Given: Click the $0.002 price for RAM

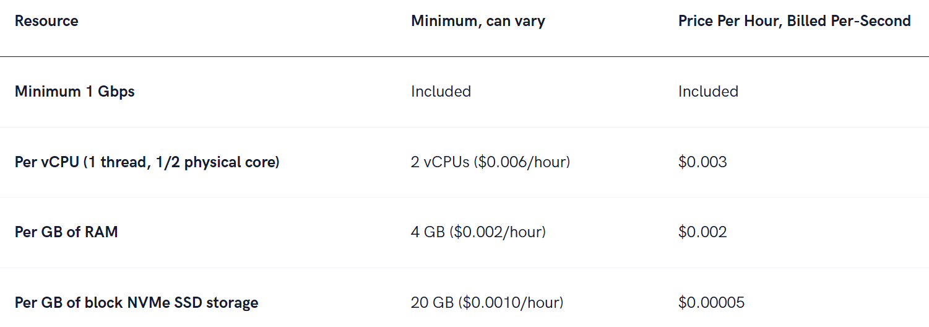Looking at the screenshot, I should point(702,232).
